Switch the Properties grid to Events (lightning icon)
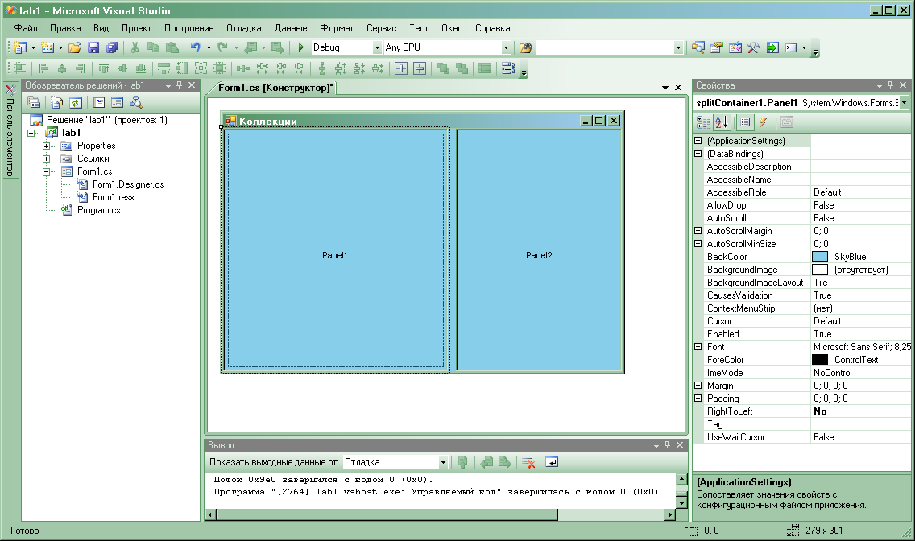 tap(763, 122)
